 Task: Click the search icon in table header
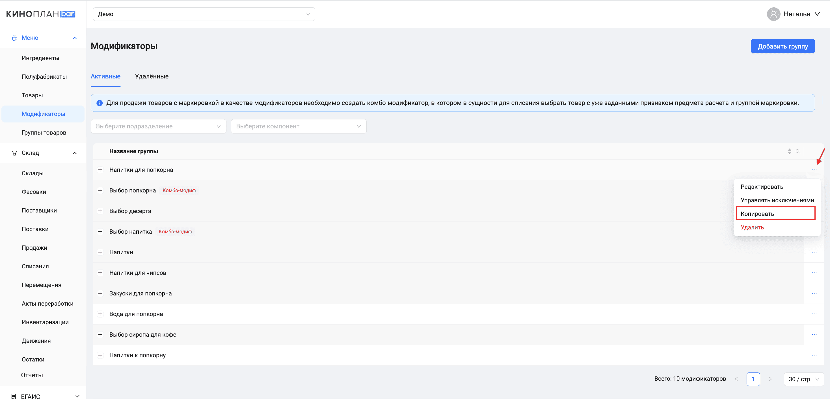tap(798, 152)
